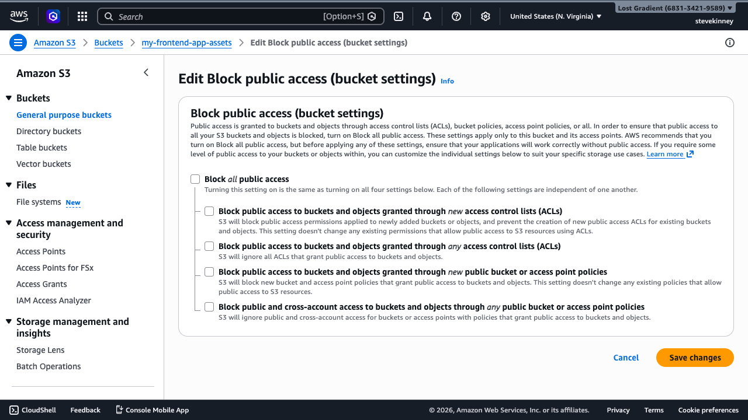Click the Info link beside page title
The width and height of the screenshot is (748, 420).
click(447, 81)
